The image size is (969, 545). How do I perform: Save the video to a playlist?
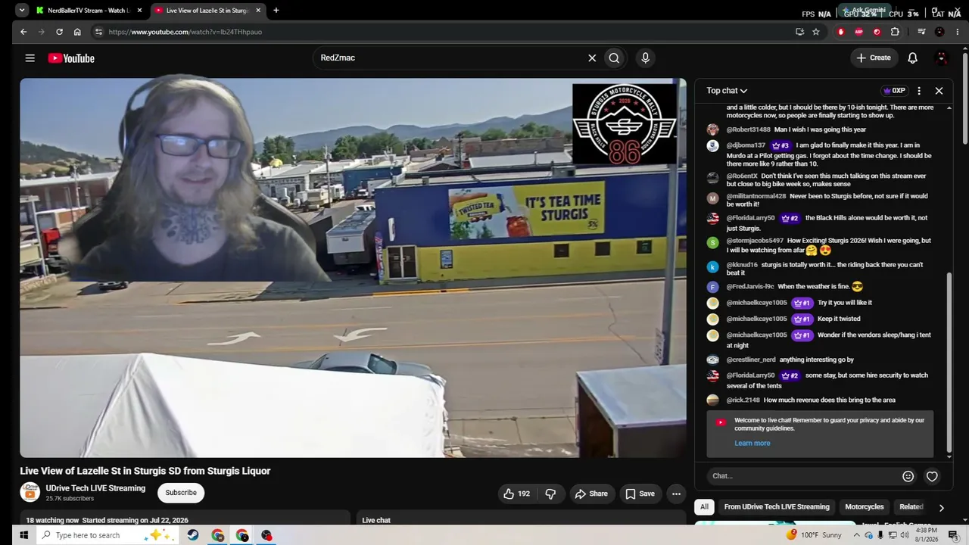click(640, 494)
